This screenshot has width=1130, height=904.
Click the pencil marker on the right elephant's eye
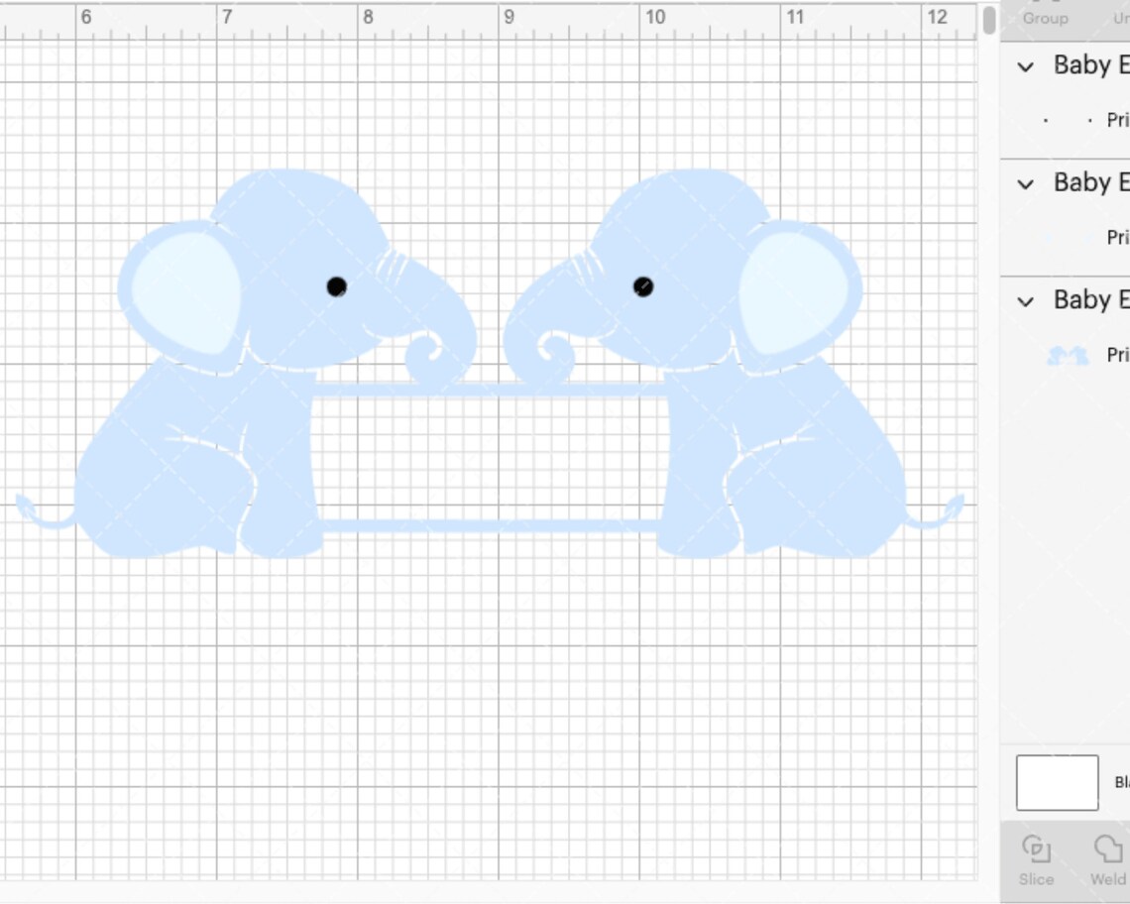(642, 288)
